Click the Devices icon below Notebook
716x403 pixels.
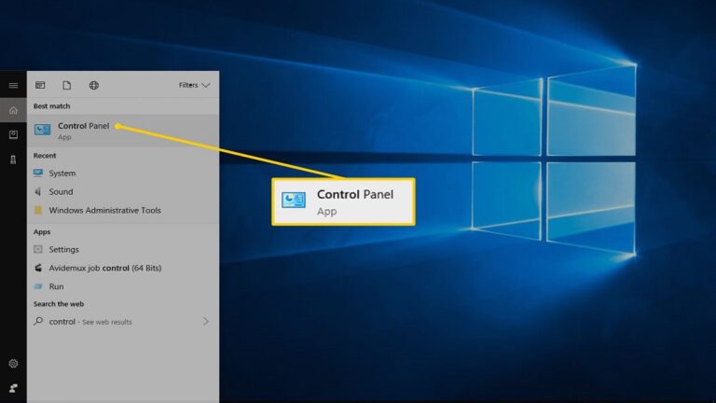pos(13,160)
